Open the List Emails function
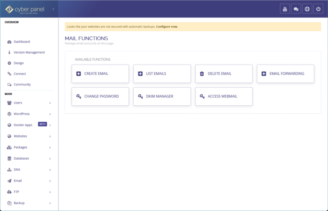Image resolution: width=328 pixels, height=211 pixels. pos(162,74)
